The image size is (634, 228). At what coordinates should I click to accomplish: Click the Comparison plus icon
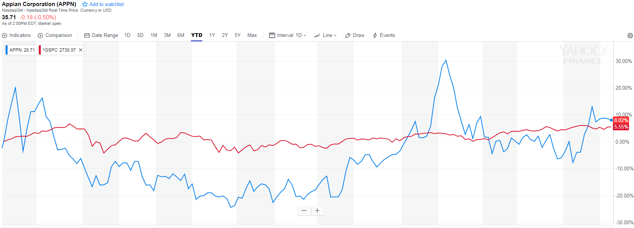(40, 35)
